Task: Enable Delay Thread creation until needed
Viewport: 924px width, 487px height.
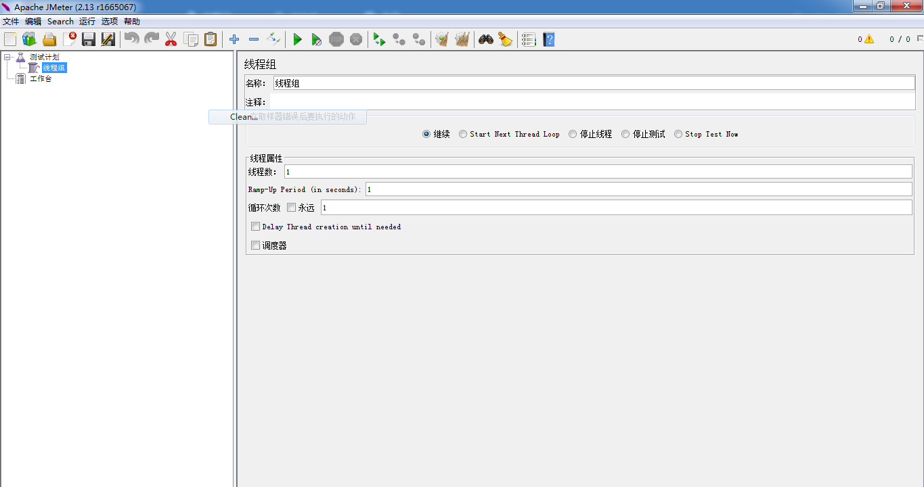Action: click(x=255, y=227)
